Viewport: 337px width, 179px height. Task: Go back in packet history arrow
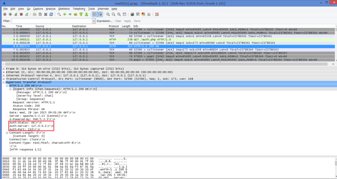click(x=64, y=14)
